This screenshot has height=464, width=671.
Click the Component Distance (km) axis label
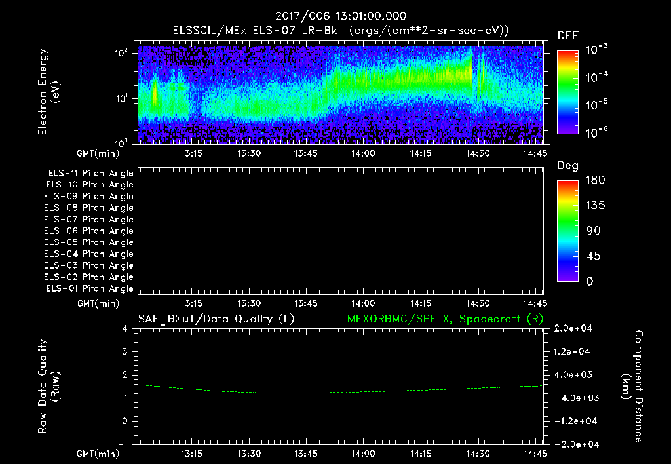[x=632, y=387]
